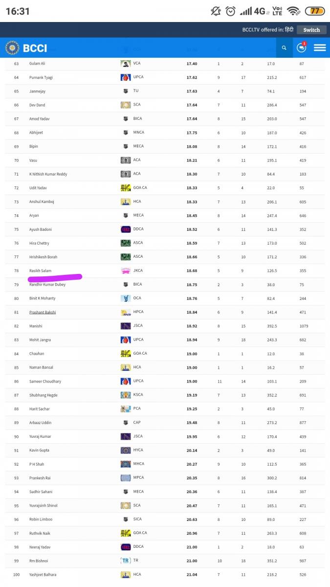This screenshot has height=587, width=330.
Task: Click the DDCA team logo beside Ayush Badoni
Action: [126, 229]
